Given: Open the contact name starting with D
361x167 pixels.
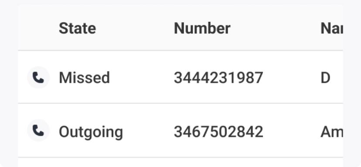Looking at the screenshot, I should (x=325, y=78).
